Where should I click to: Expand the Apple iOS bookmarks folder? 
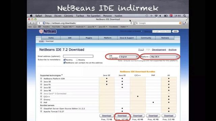[68, 27]
